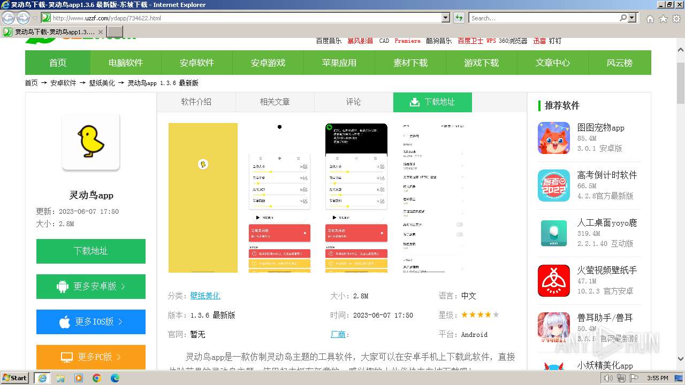Click the 暴风影音 top link
The height and width of the screenshot is (385, 685).
click(x=360, y=41)
